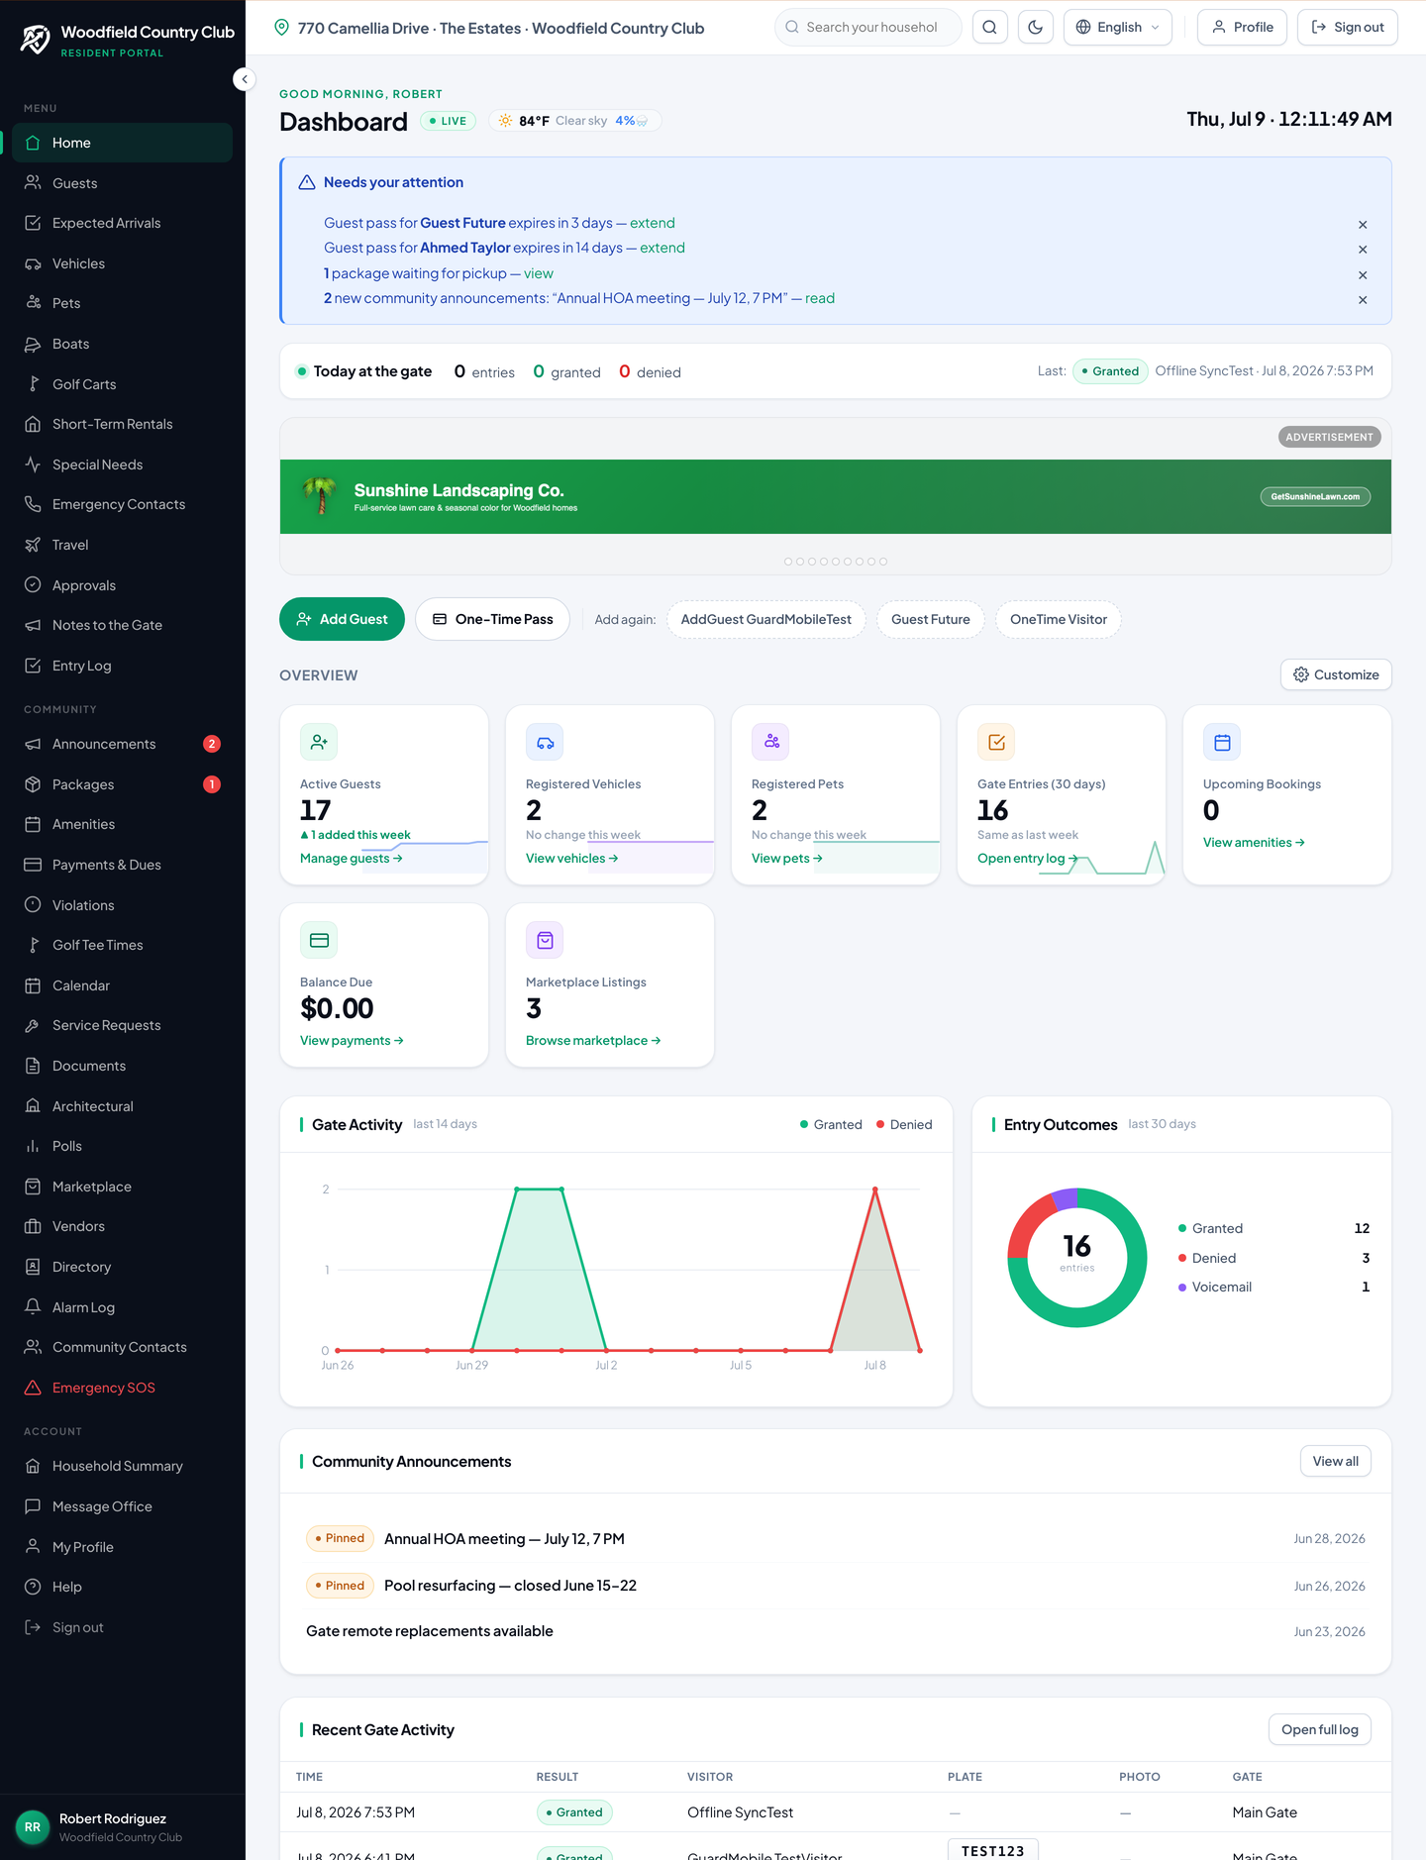
Task: Toggle dark mode moon icon
Action: (x=1036, y=28)
